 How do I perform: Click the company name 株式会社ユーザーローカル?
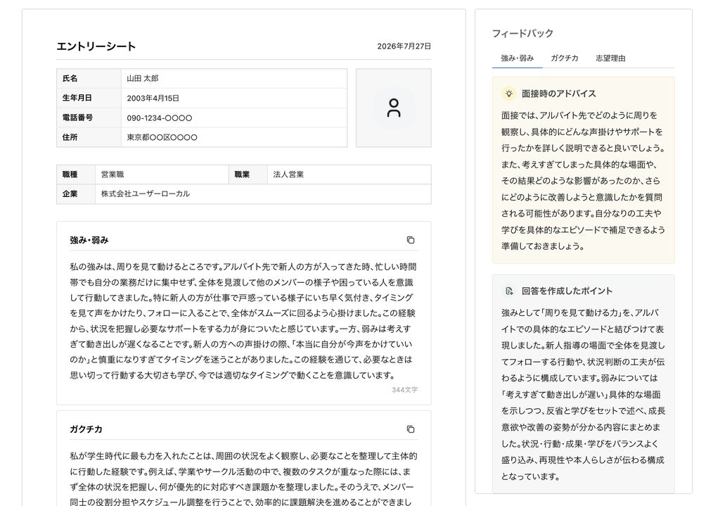[263, 194]
